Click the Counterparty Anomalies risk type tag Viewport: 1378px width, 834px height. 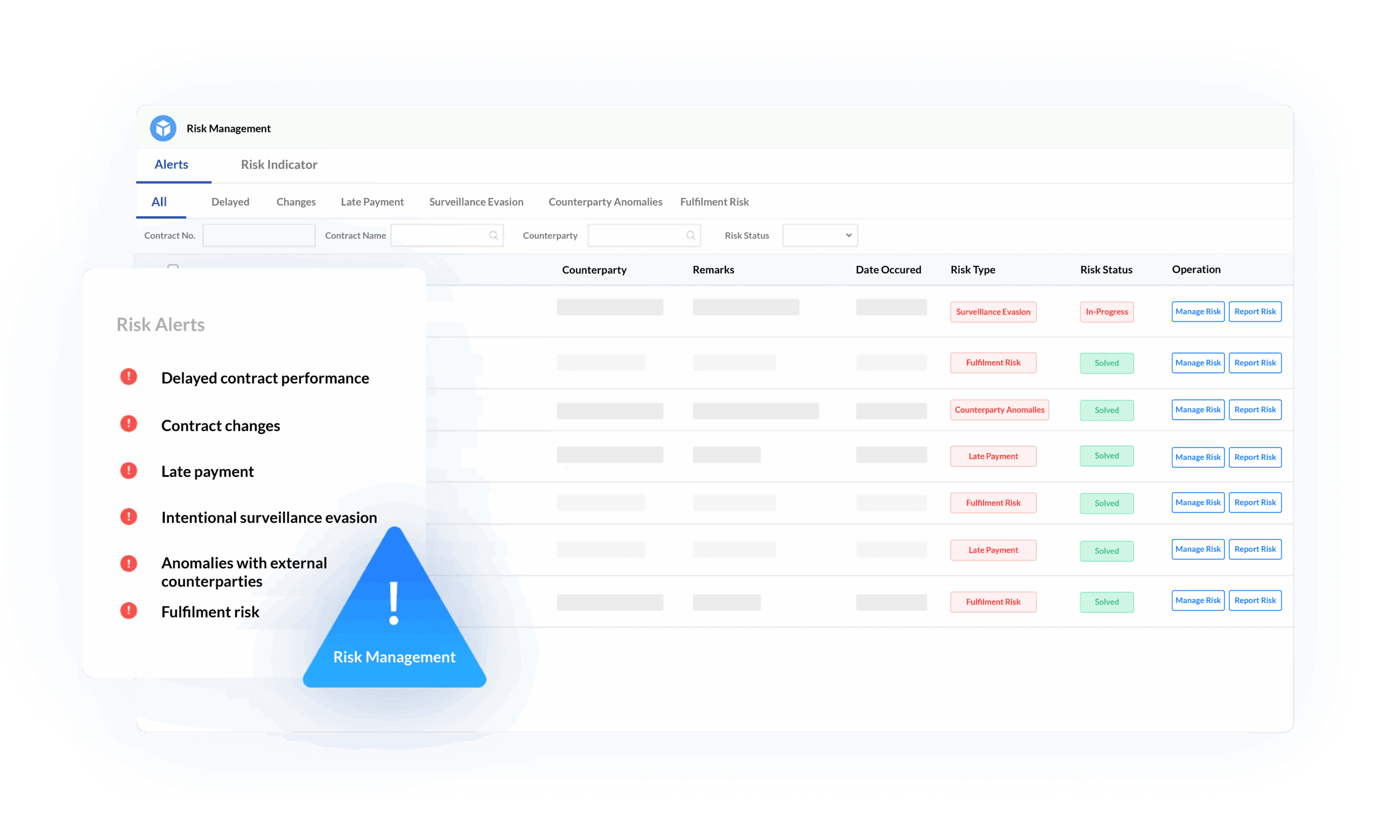coord(1000,409)
